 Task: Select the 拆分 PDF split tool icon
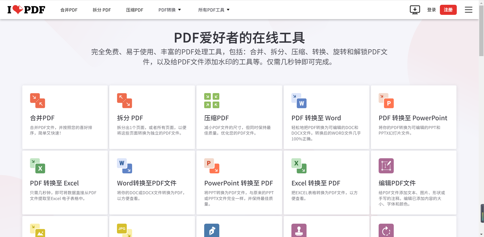tap(125, 100)
